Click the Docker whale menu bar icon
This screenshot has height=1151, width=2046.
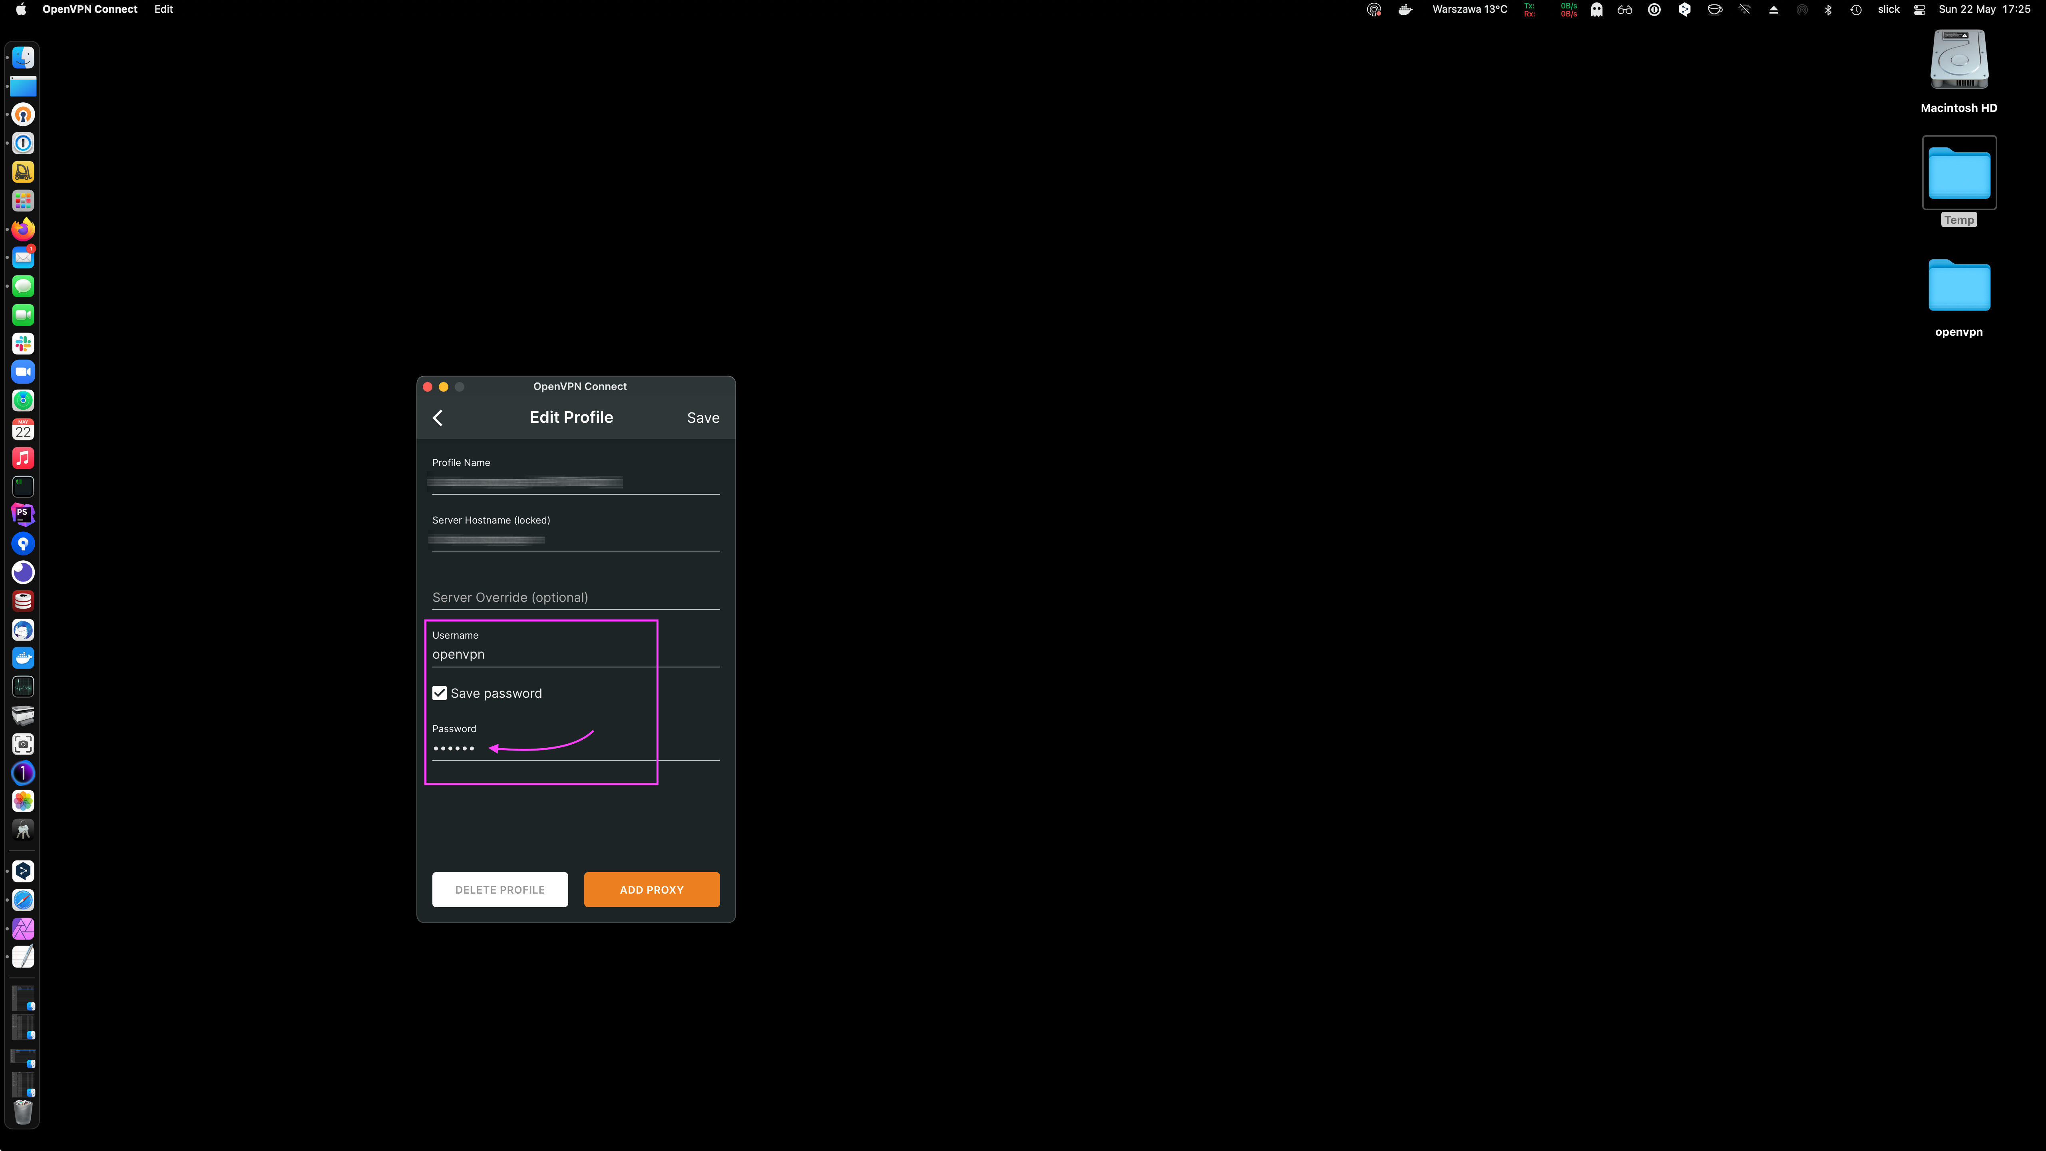coord(1405,10)
